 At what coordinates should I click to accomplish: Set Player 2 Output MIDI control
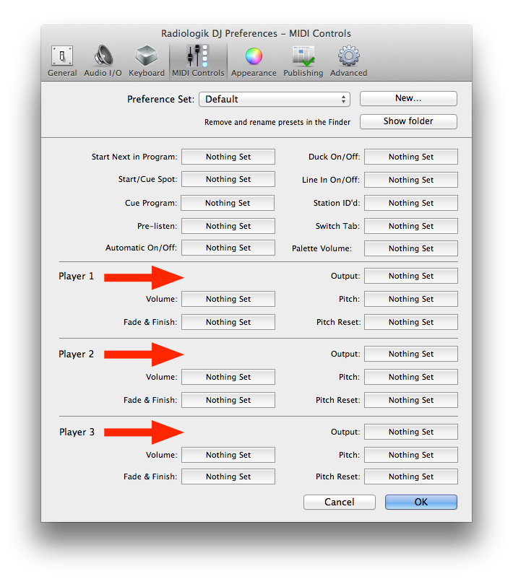[411, 354]
